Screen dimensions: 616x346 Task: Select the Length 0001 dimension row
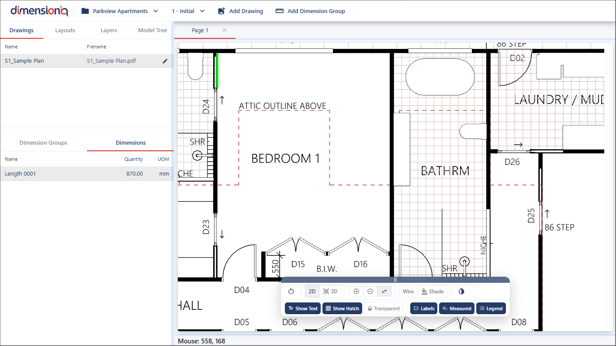87,174
